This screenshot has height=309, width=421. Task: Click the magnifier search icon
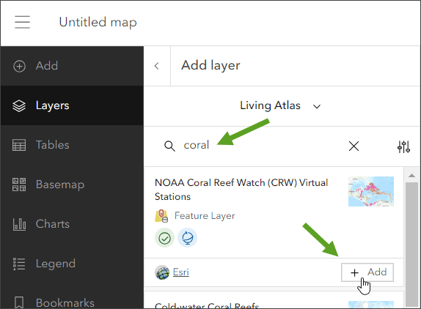tap(169, 146)
